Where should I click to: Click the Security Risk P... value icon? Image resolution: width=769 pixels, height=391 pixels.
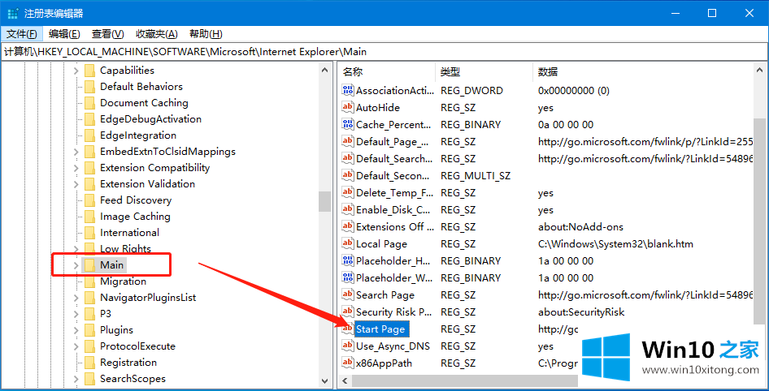coord(348,312)
